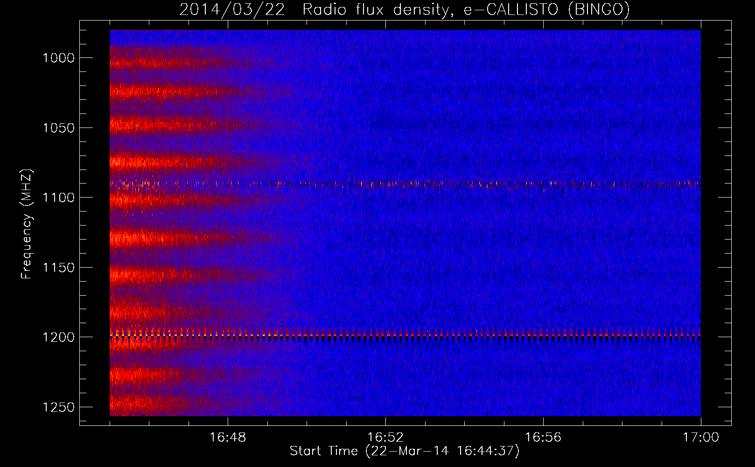The image size is (755, 467).
Task: Click the 'Frequency (MHZ)' axis label
Action: tap(27, 224)
